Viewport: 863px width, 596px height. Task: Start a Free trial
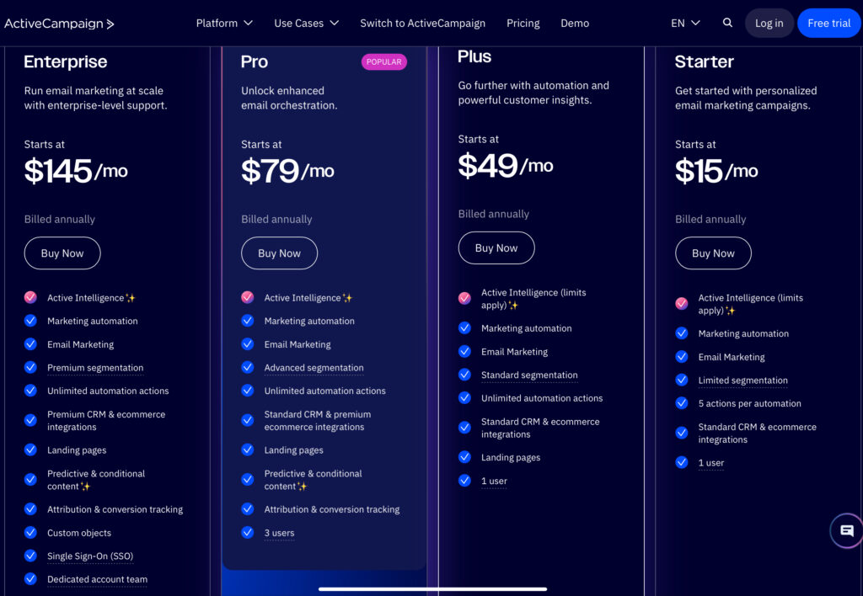coord(828,23)
